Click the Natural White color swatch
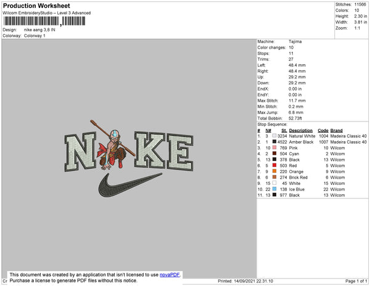Viewport: 370px width, 286px height. coord(274,136)
